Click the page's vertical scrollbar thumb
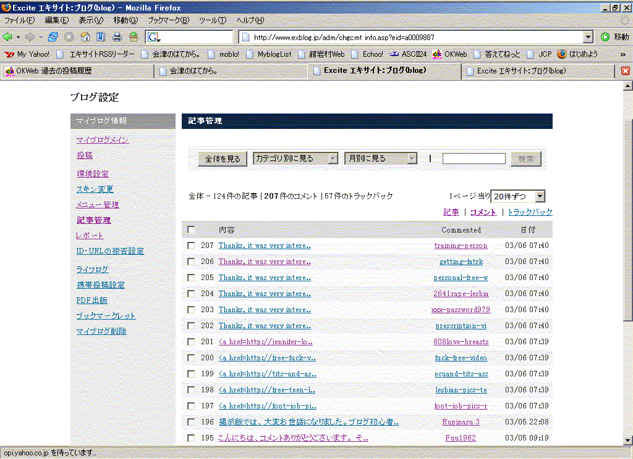Image resolution: width=633 pixels, height=459 pixels. [x=627, y=221]
